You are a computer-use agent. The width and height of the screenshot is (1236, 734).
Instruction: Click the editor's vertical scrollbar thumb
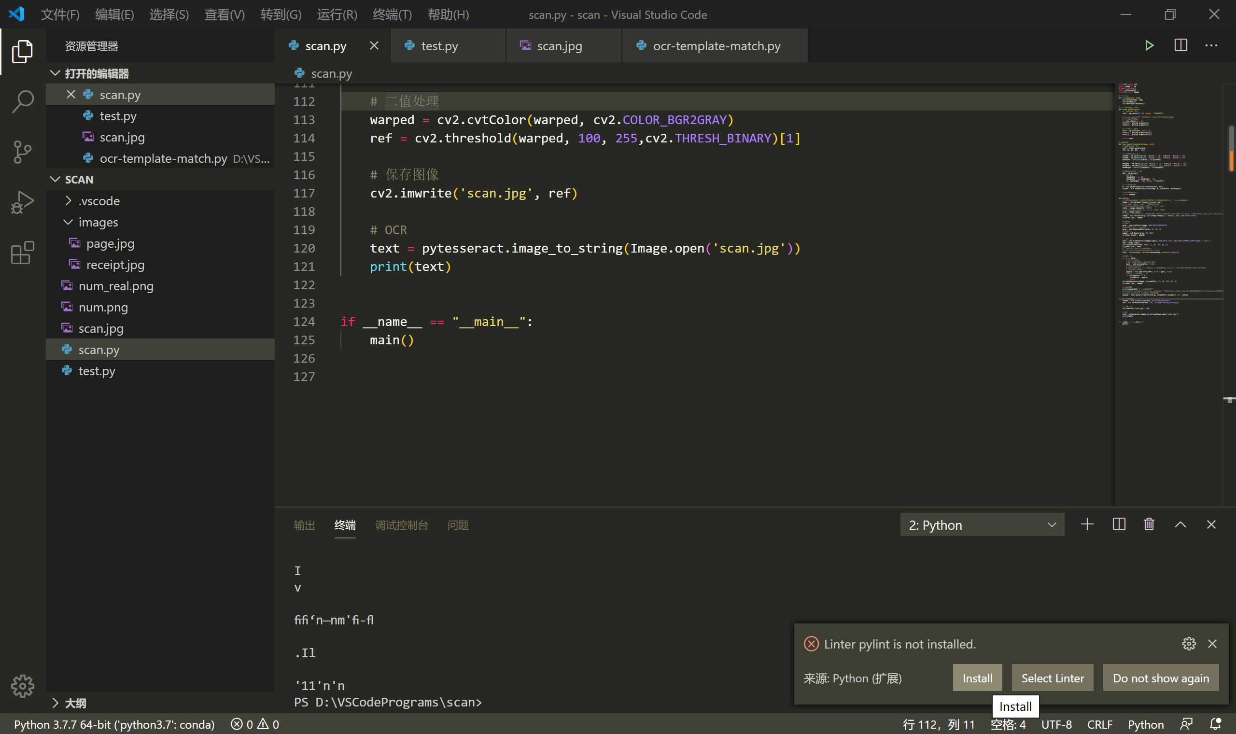point(1231,148)
